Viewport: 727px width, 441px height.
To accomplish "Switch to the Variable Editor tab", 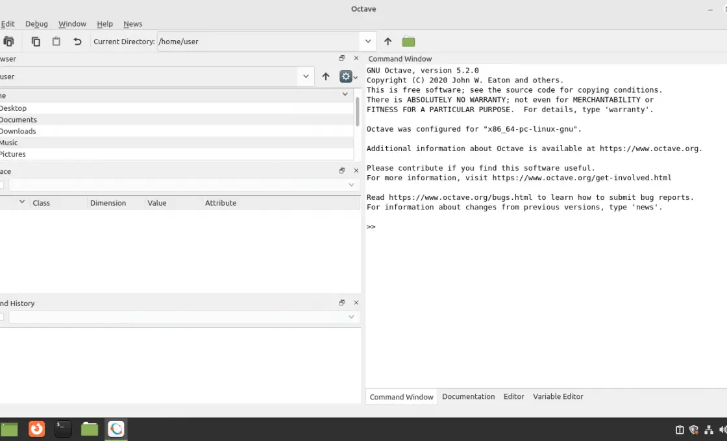I will (x=558, y=396).
